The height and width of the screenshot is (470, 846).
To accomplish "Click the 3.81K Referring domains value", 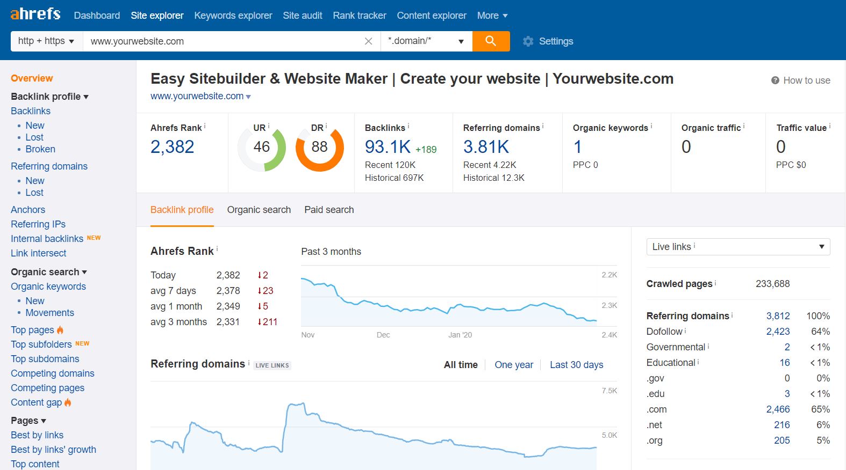I will pos(486,146).
